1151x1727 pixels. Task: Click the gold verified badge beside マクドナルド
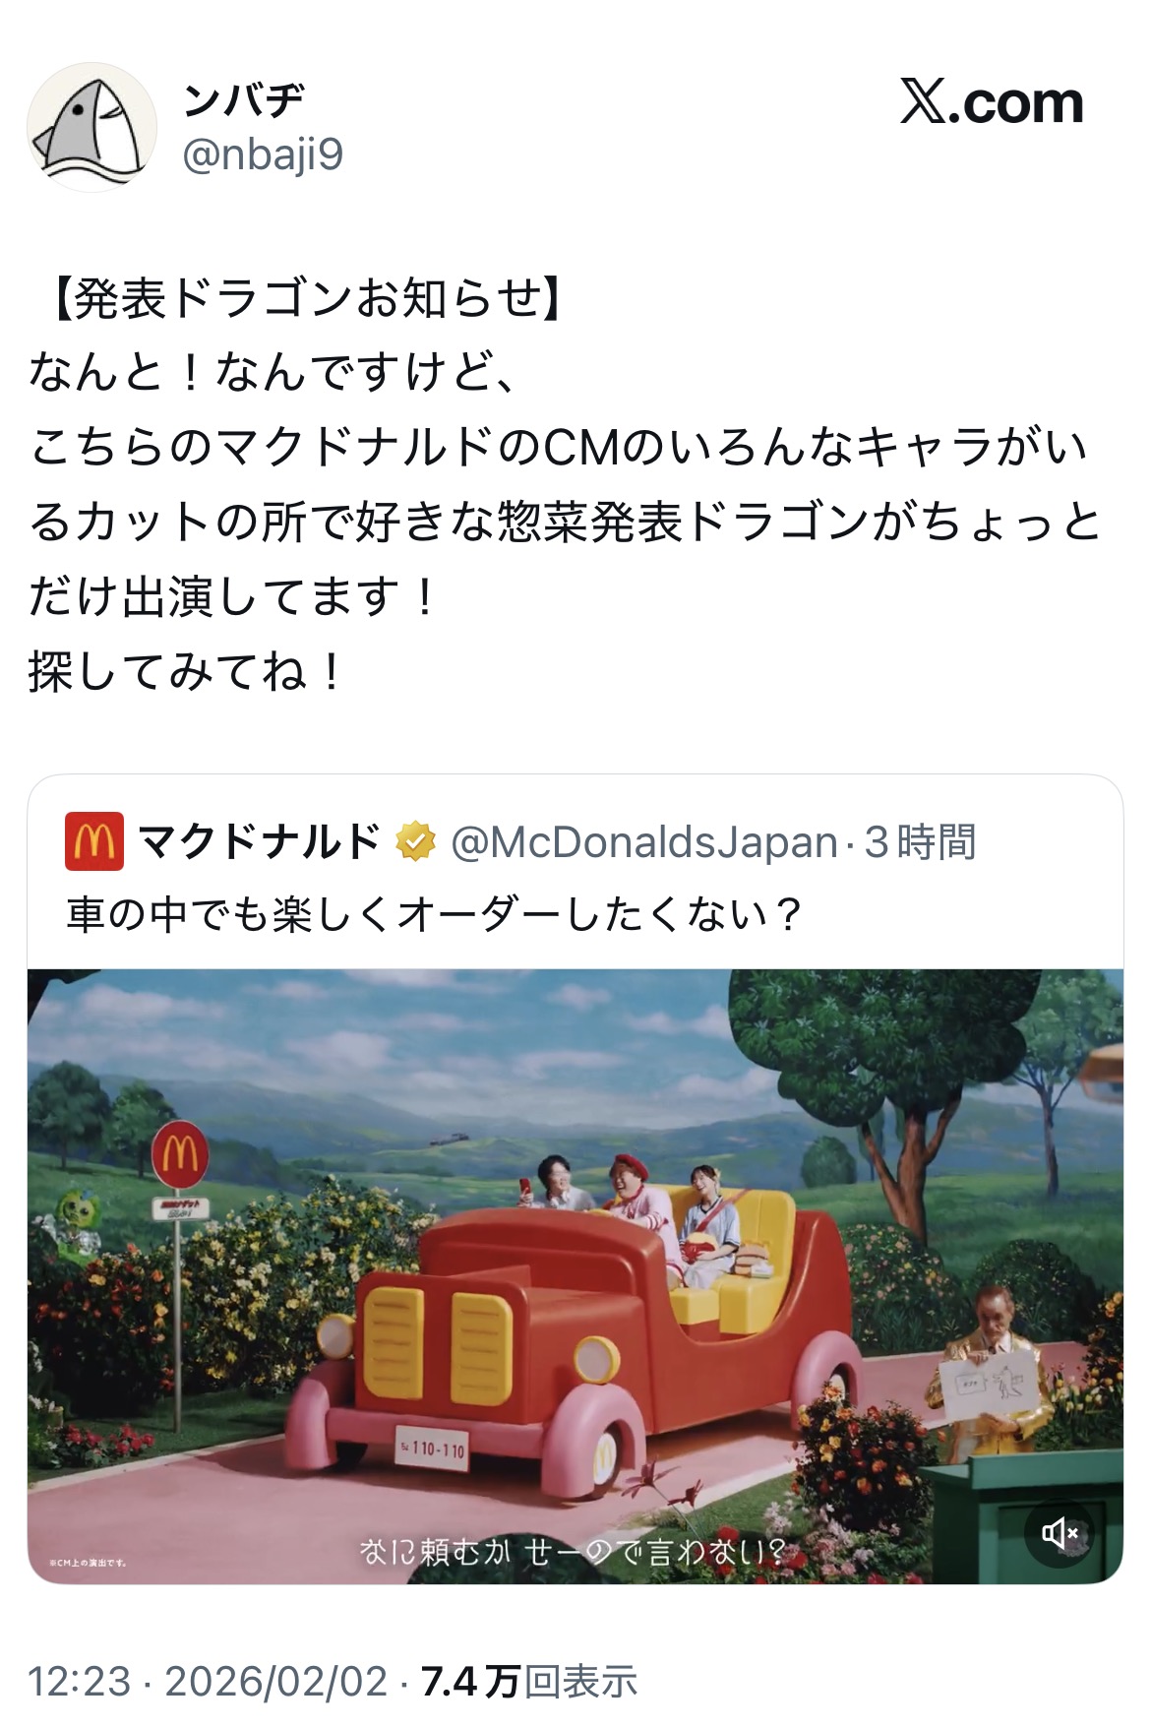[416, 841]
